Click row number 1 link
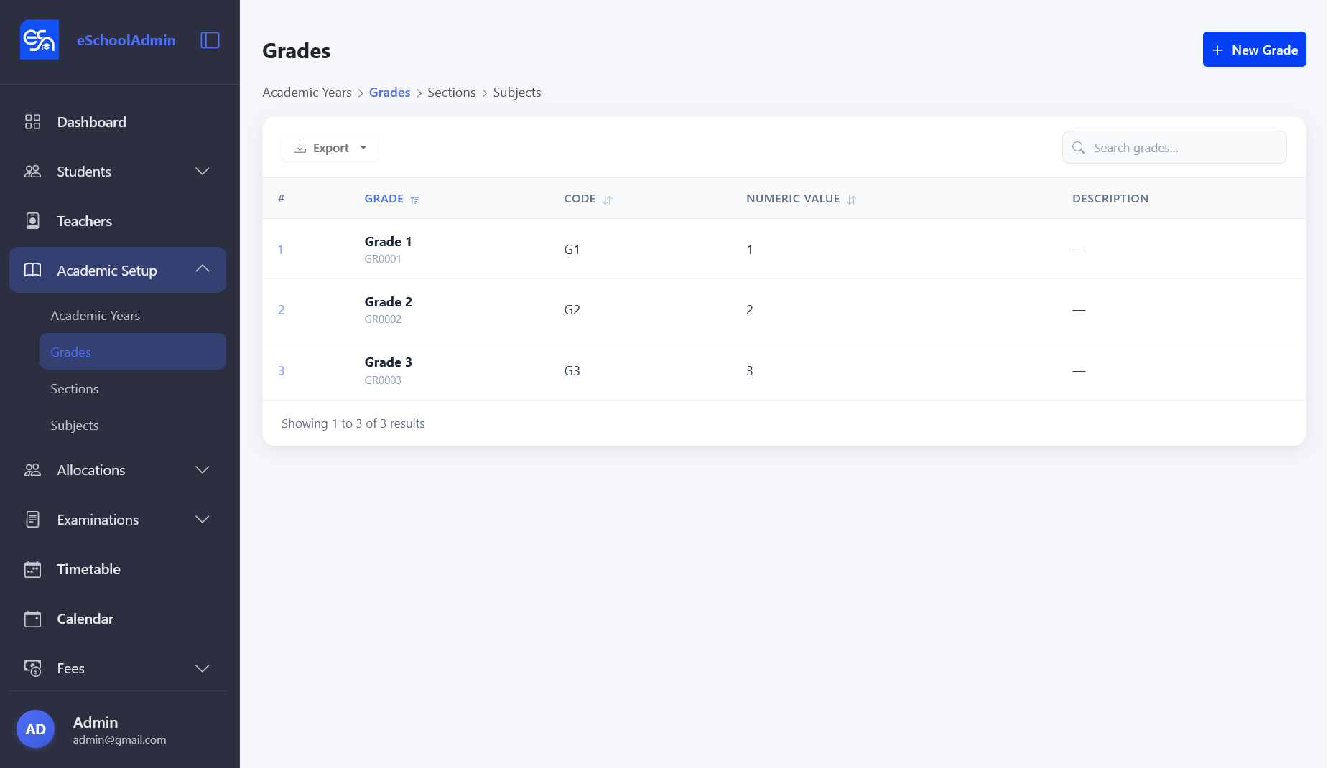Viewport: 1328px width, 768px height. 281,250
